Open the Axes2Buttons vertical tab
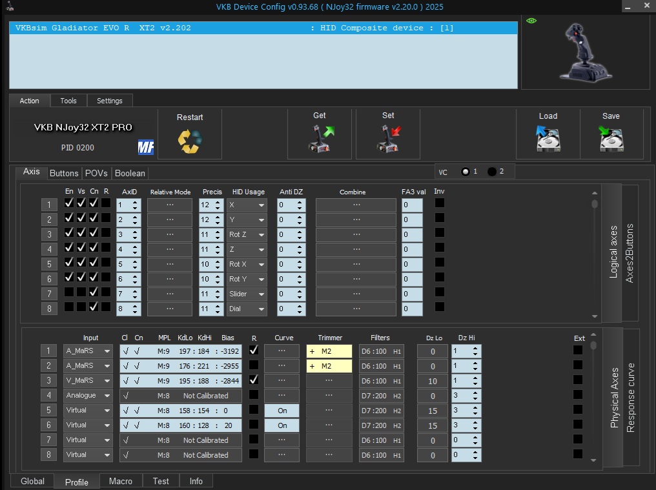Viewport: 656px width, 490px height. coord(630,252)
